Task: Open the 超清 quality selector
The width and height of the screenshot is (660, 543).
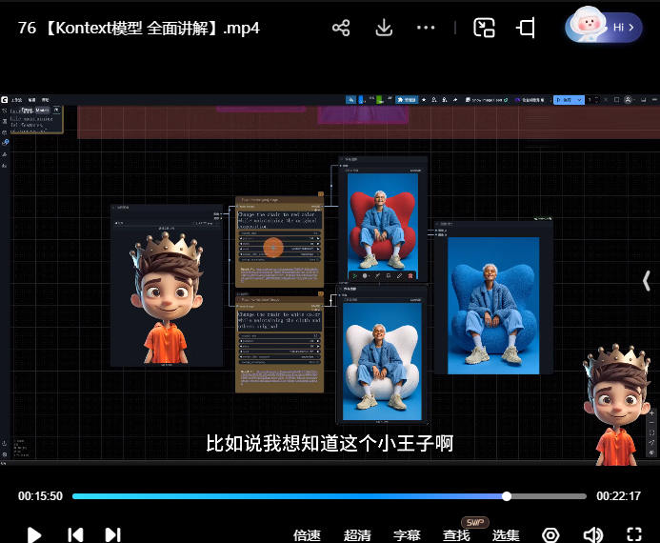Action: [357, 535]
